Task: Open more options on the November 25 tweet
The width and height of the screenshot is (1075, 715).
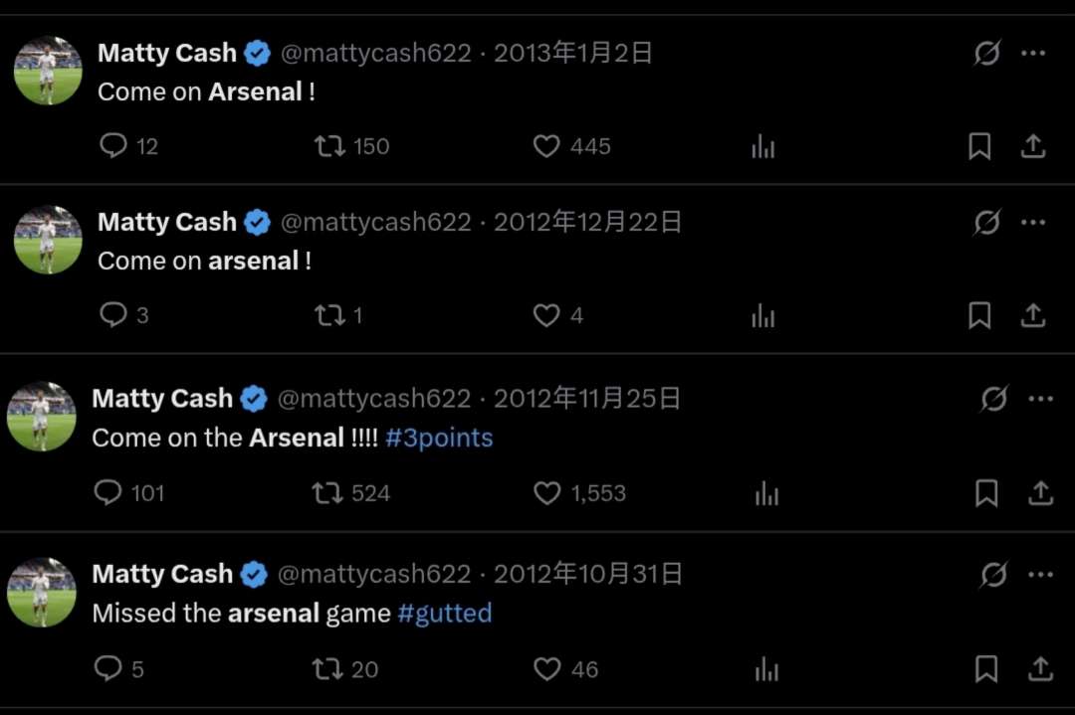Action: point(1040,399)
